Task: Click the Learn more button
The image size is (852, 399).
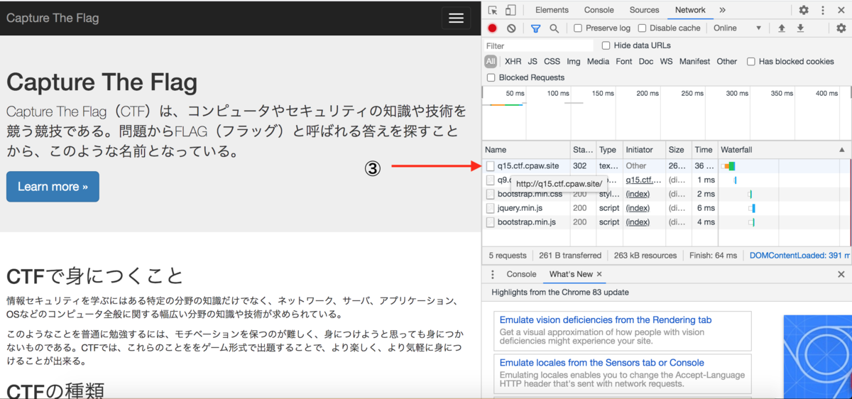Action: tap(53, 186)
